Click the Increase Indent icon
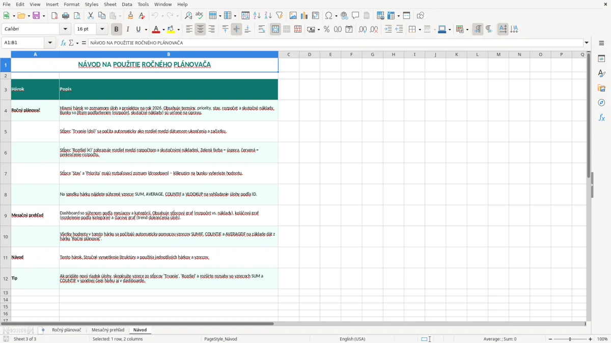This screenshot has width=611, height=343. (x=388, y=29)
